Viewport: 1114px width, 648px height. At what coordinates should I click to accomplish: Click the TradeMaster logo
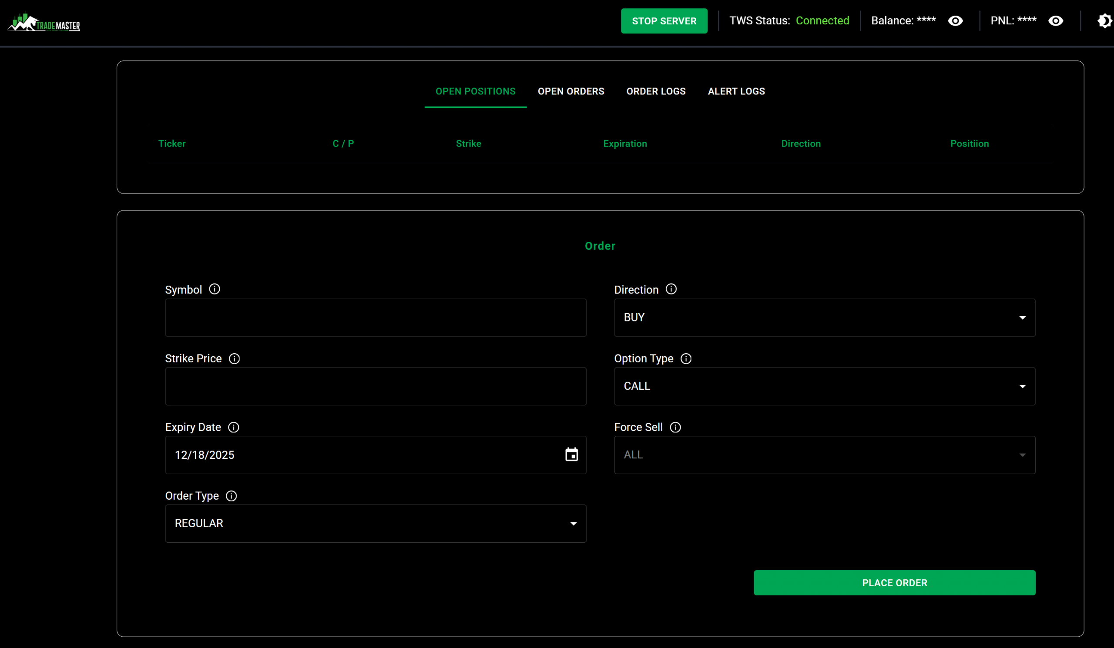point(44,22)
